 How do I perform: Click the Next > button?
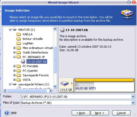[100, 113]
